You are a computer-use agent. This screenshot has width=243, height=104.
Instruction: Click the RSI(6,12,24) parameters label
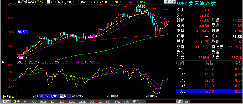point(28,62)
